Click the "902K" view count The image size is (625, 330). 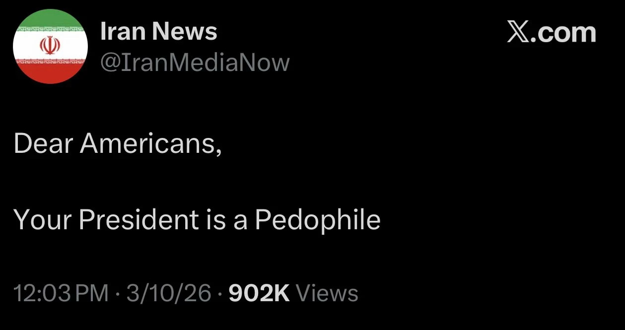(259, 293)
